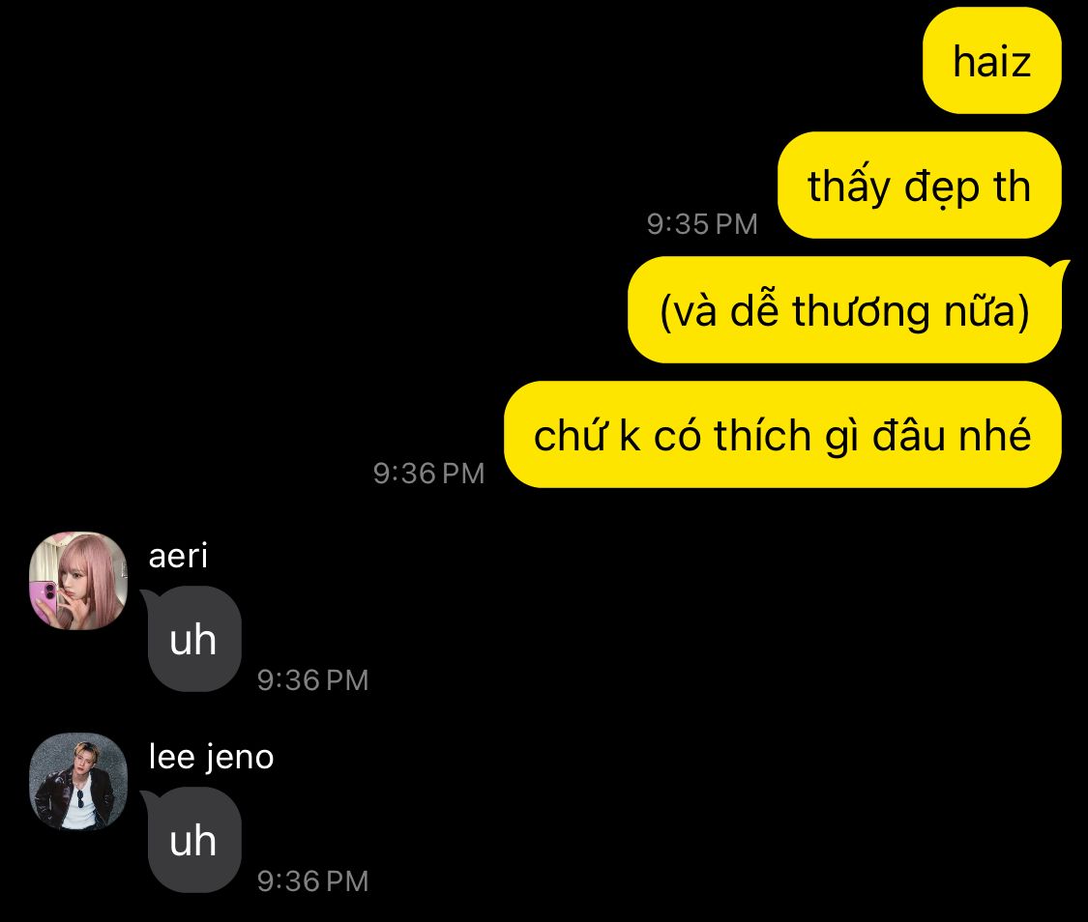Tap the 9:35 PM timestamp
The image size is (1088, 922).
click(701, 224)
